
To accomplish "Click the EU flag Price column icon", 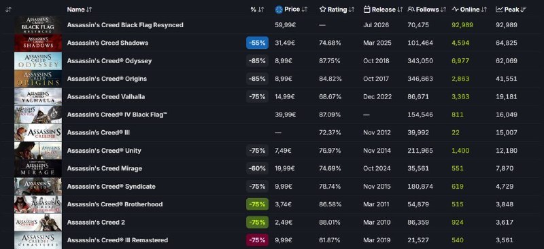I will pos(279,9).
